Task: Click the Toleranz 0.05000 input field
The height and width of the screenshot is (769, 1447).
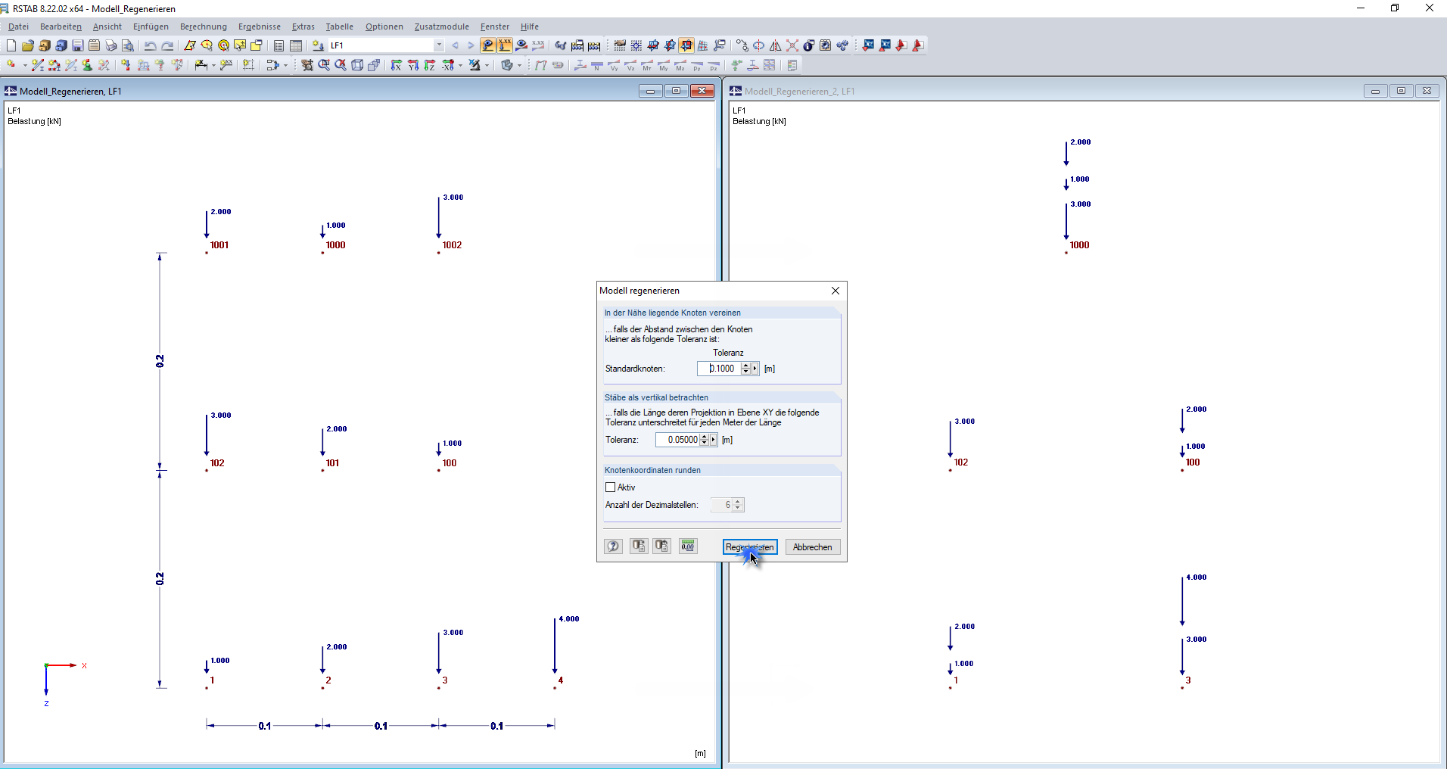Action: click(x=678, y=440)
